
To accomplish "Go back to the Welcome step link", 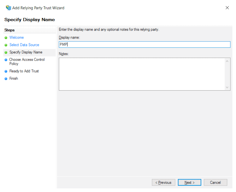I will (x=16, y=38).
